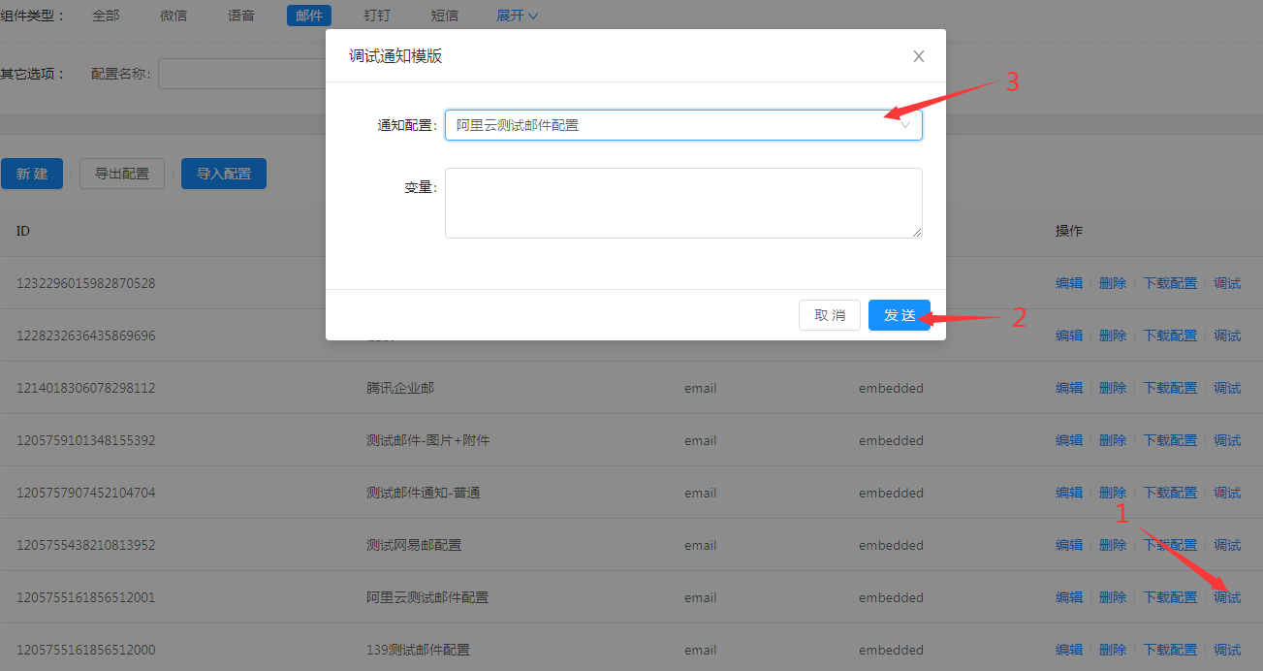Viewport: 1263px width, 671px height.
Task: Click the 发送 button to send test
Action: click(x=899, y=315)
